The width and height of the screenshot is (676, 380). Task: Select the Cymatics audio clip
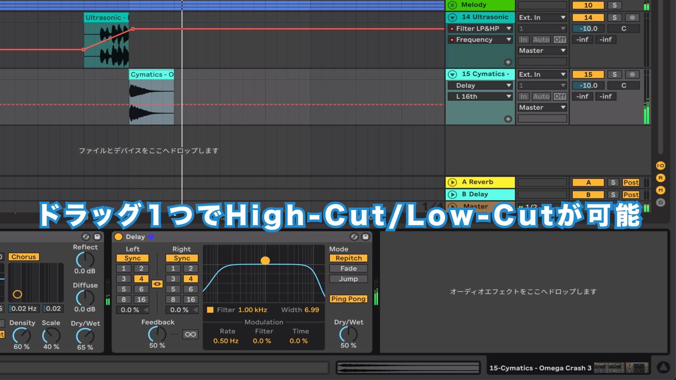click(x=151, y=97)
